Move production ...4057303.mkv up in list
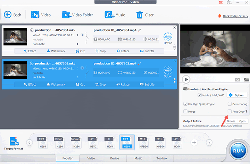Viewport: 250px width, 164px height. [175, 79]
